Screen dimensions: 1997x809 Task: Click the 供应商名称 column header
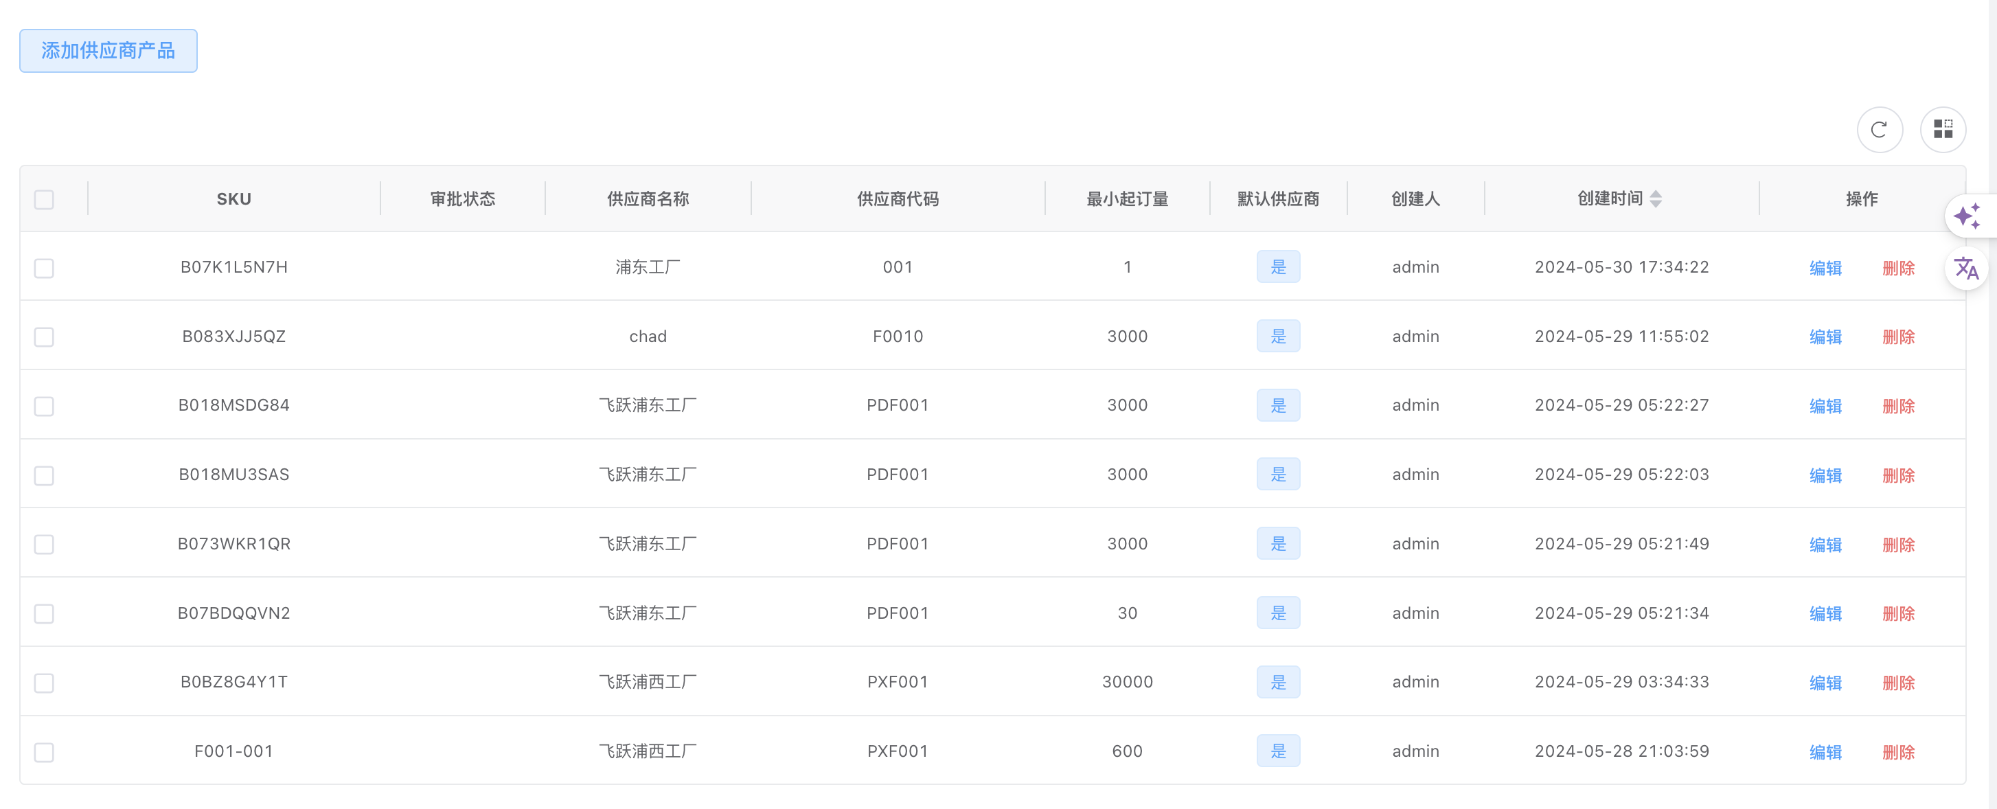[648, 199]
